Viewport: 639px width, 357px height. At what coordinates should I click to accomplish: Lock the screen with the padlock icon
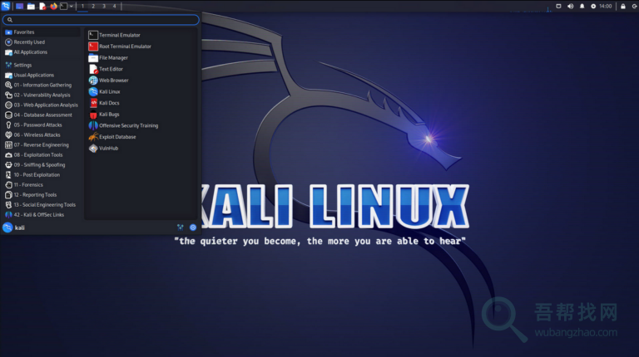(x=622, y=6)
